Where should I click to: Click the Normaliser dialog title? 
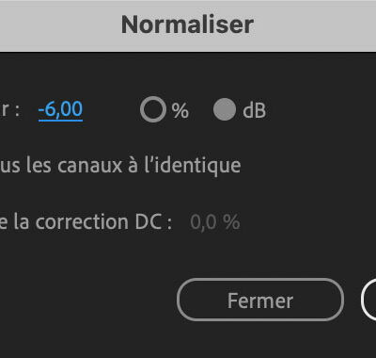pos(187,24)
